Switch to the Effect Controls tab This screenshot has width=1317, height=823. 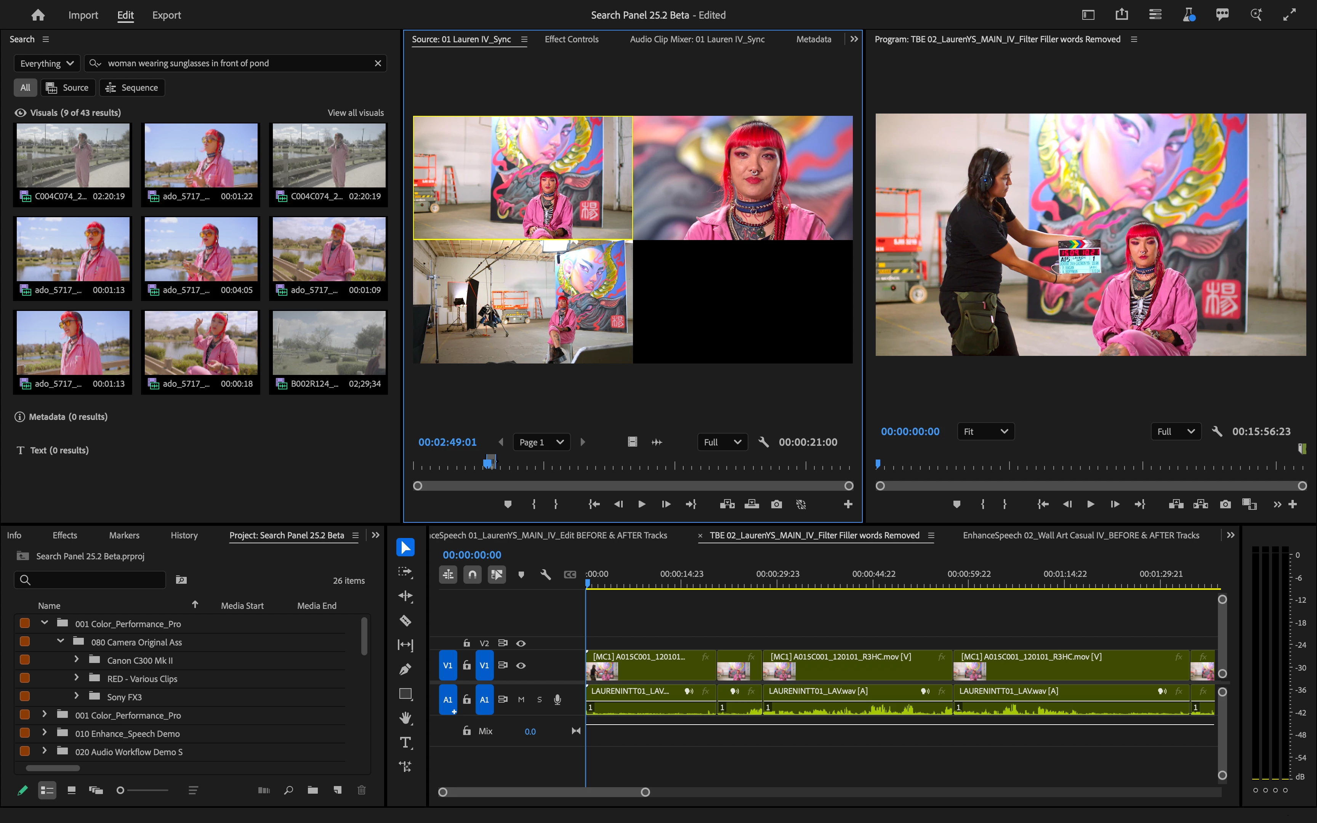572,39
